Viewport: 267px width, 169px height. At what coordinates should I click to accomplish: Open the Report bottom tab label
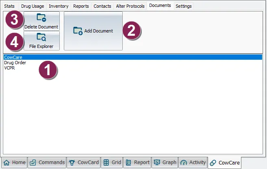pyautogui.click(x=142, y=162)
